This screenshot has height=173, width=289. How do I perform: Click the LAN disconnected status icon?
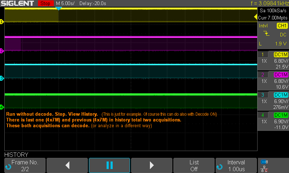tap(264, 169)
